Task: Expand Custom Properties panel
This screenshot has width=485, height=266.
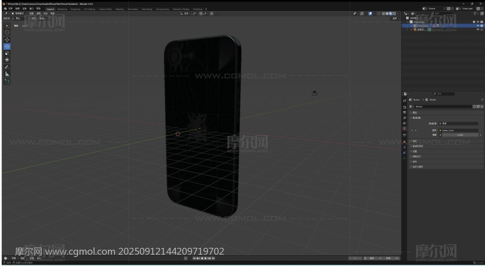Action: click(x=411, y=167)
